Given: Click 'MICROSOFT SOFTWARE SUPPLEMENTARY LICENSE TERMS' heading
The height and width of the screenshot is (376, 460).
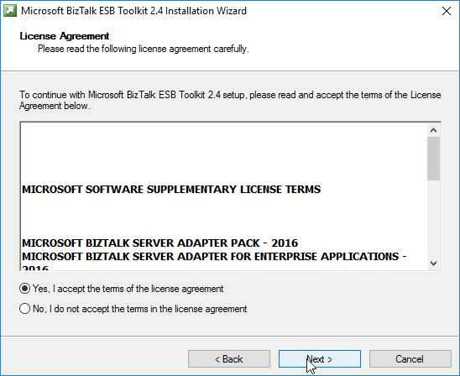Looking at the screenshot, I should (171, 190).
